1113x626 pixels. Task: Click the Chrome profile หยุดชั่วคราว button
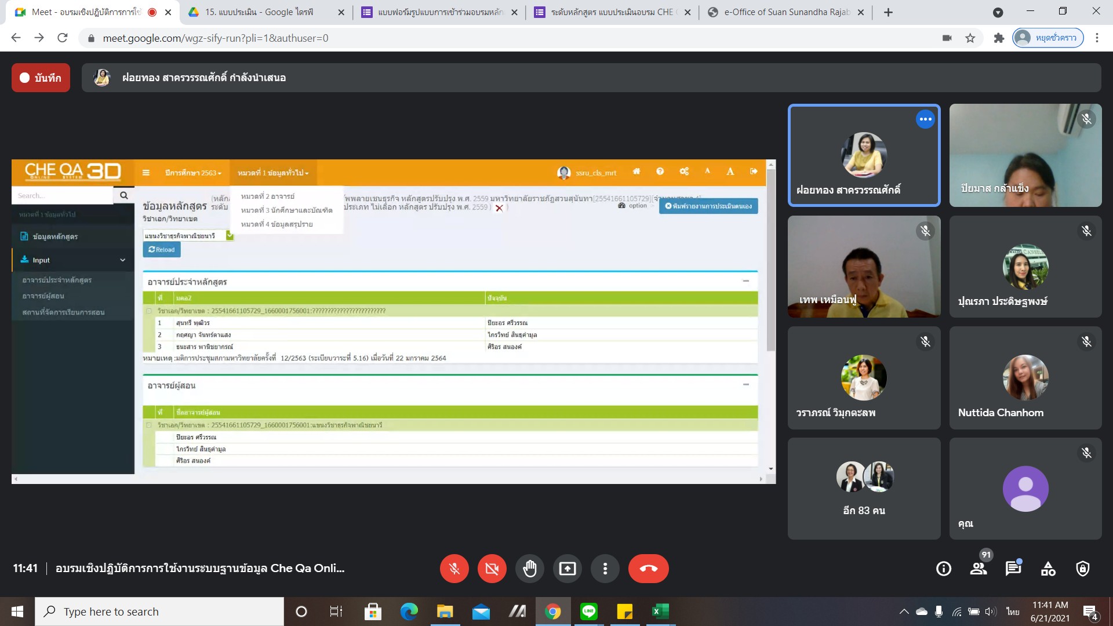coord(1048,38)
